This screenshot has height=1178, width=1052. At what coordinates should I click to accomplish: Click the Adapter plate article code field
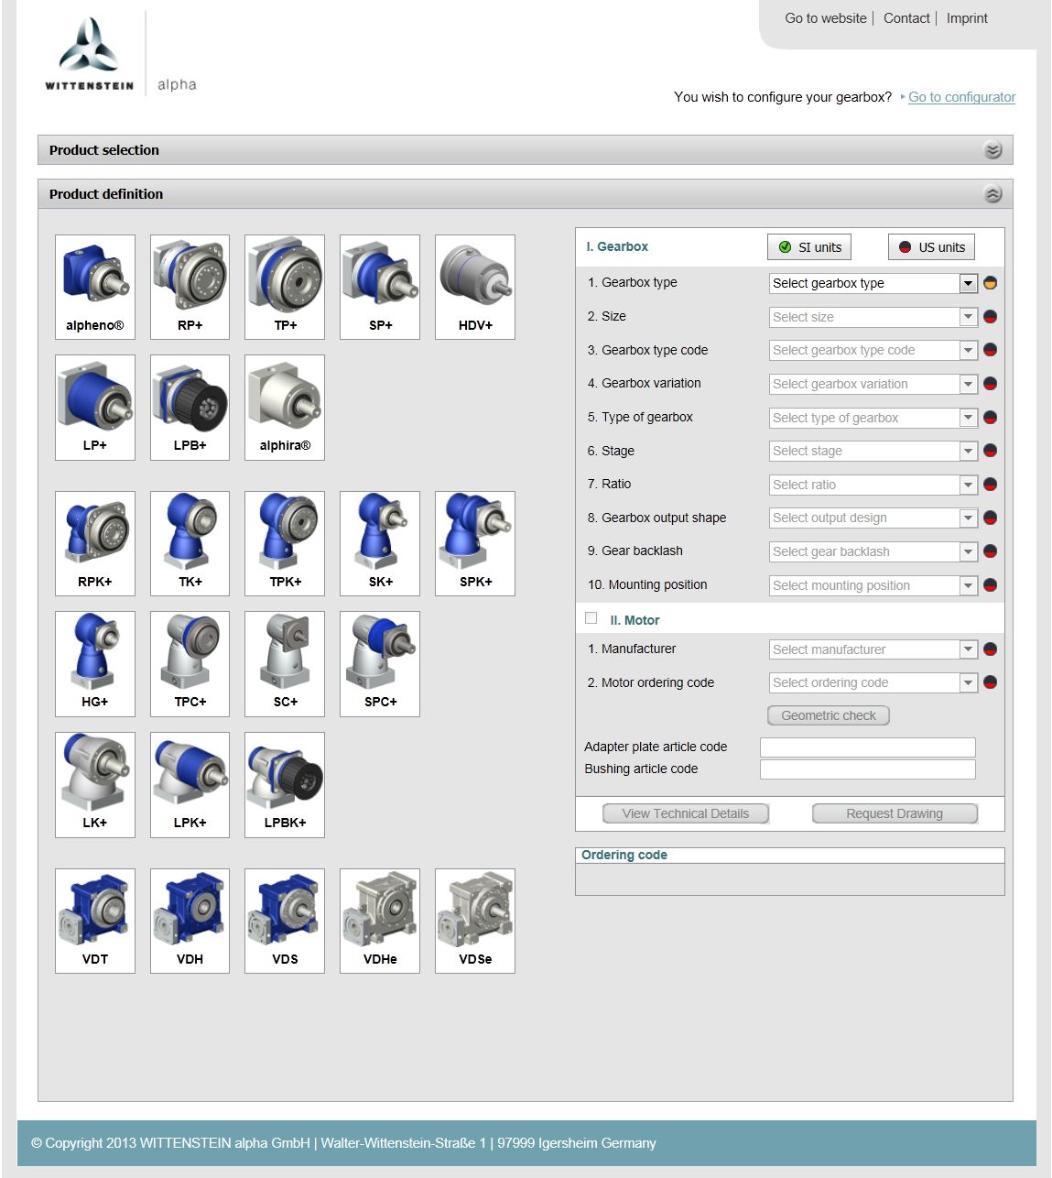[866, 747]
